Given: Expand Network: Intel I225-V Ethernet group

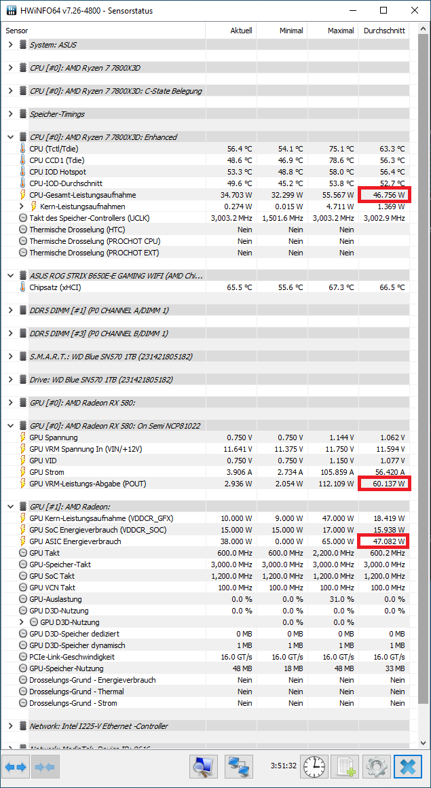Looking at the screenshot, I should (x=11, y=726).
